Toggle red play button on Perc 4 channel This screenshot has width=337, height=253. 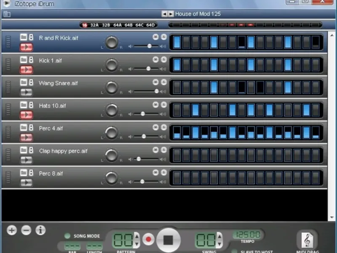[27, 137]
